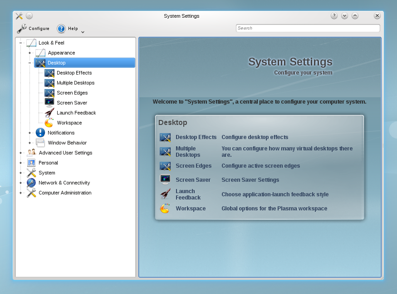Click the Personal category icon in tree

[31, 163]
